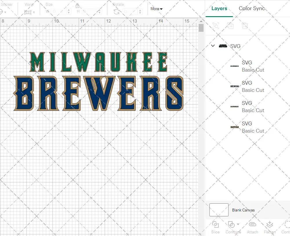This screenshot has height=236, width=290.
Task: Click the Rotate angle stepper arrows
Action: pyautogui.click(x=140, y=12)
